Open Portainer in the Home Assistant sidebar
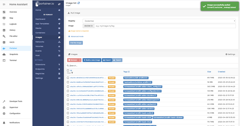This screenshot has height=126, width=240. click(x=16, y=48)
